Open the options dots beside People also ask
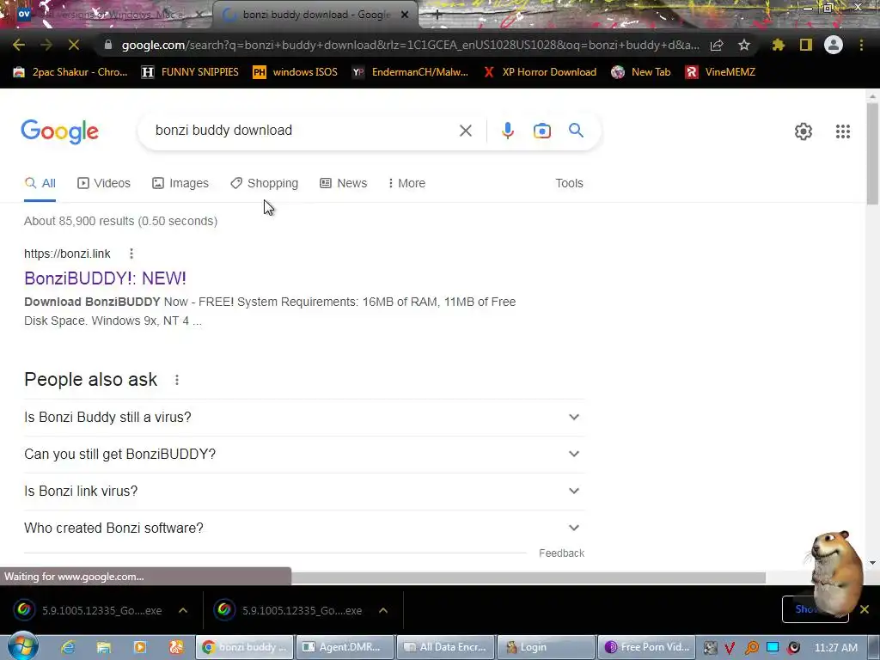Image resolution: width=880 pixels, height=660 pixels. [177, 380]
